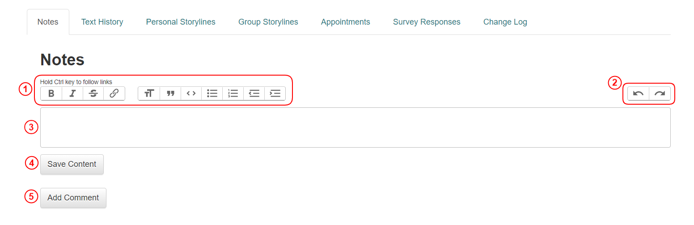694x225 pixels.
Task: View the Appointments tab
Action: point(346,22)
